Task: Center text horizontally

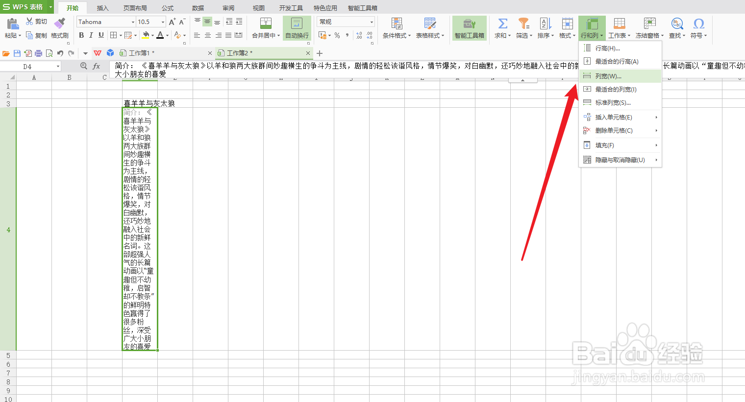Action: (207, 35)
